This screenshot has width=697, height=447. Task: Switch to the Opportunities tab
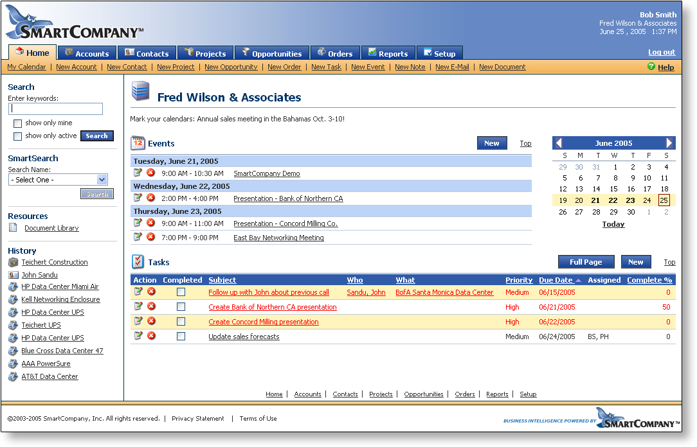click(271, 53)
